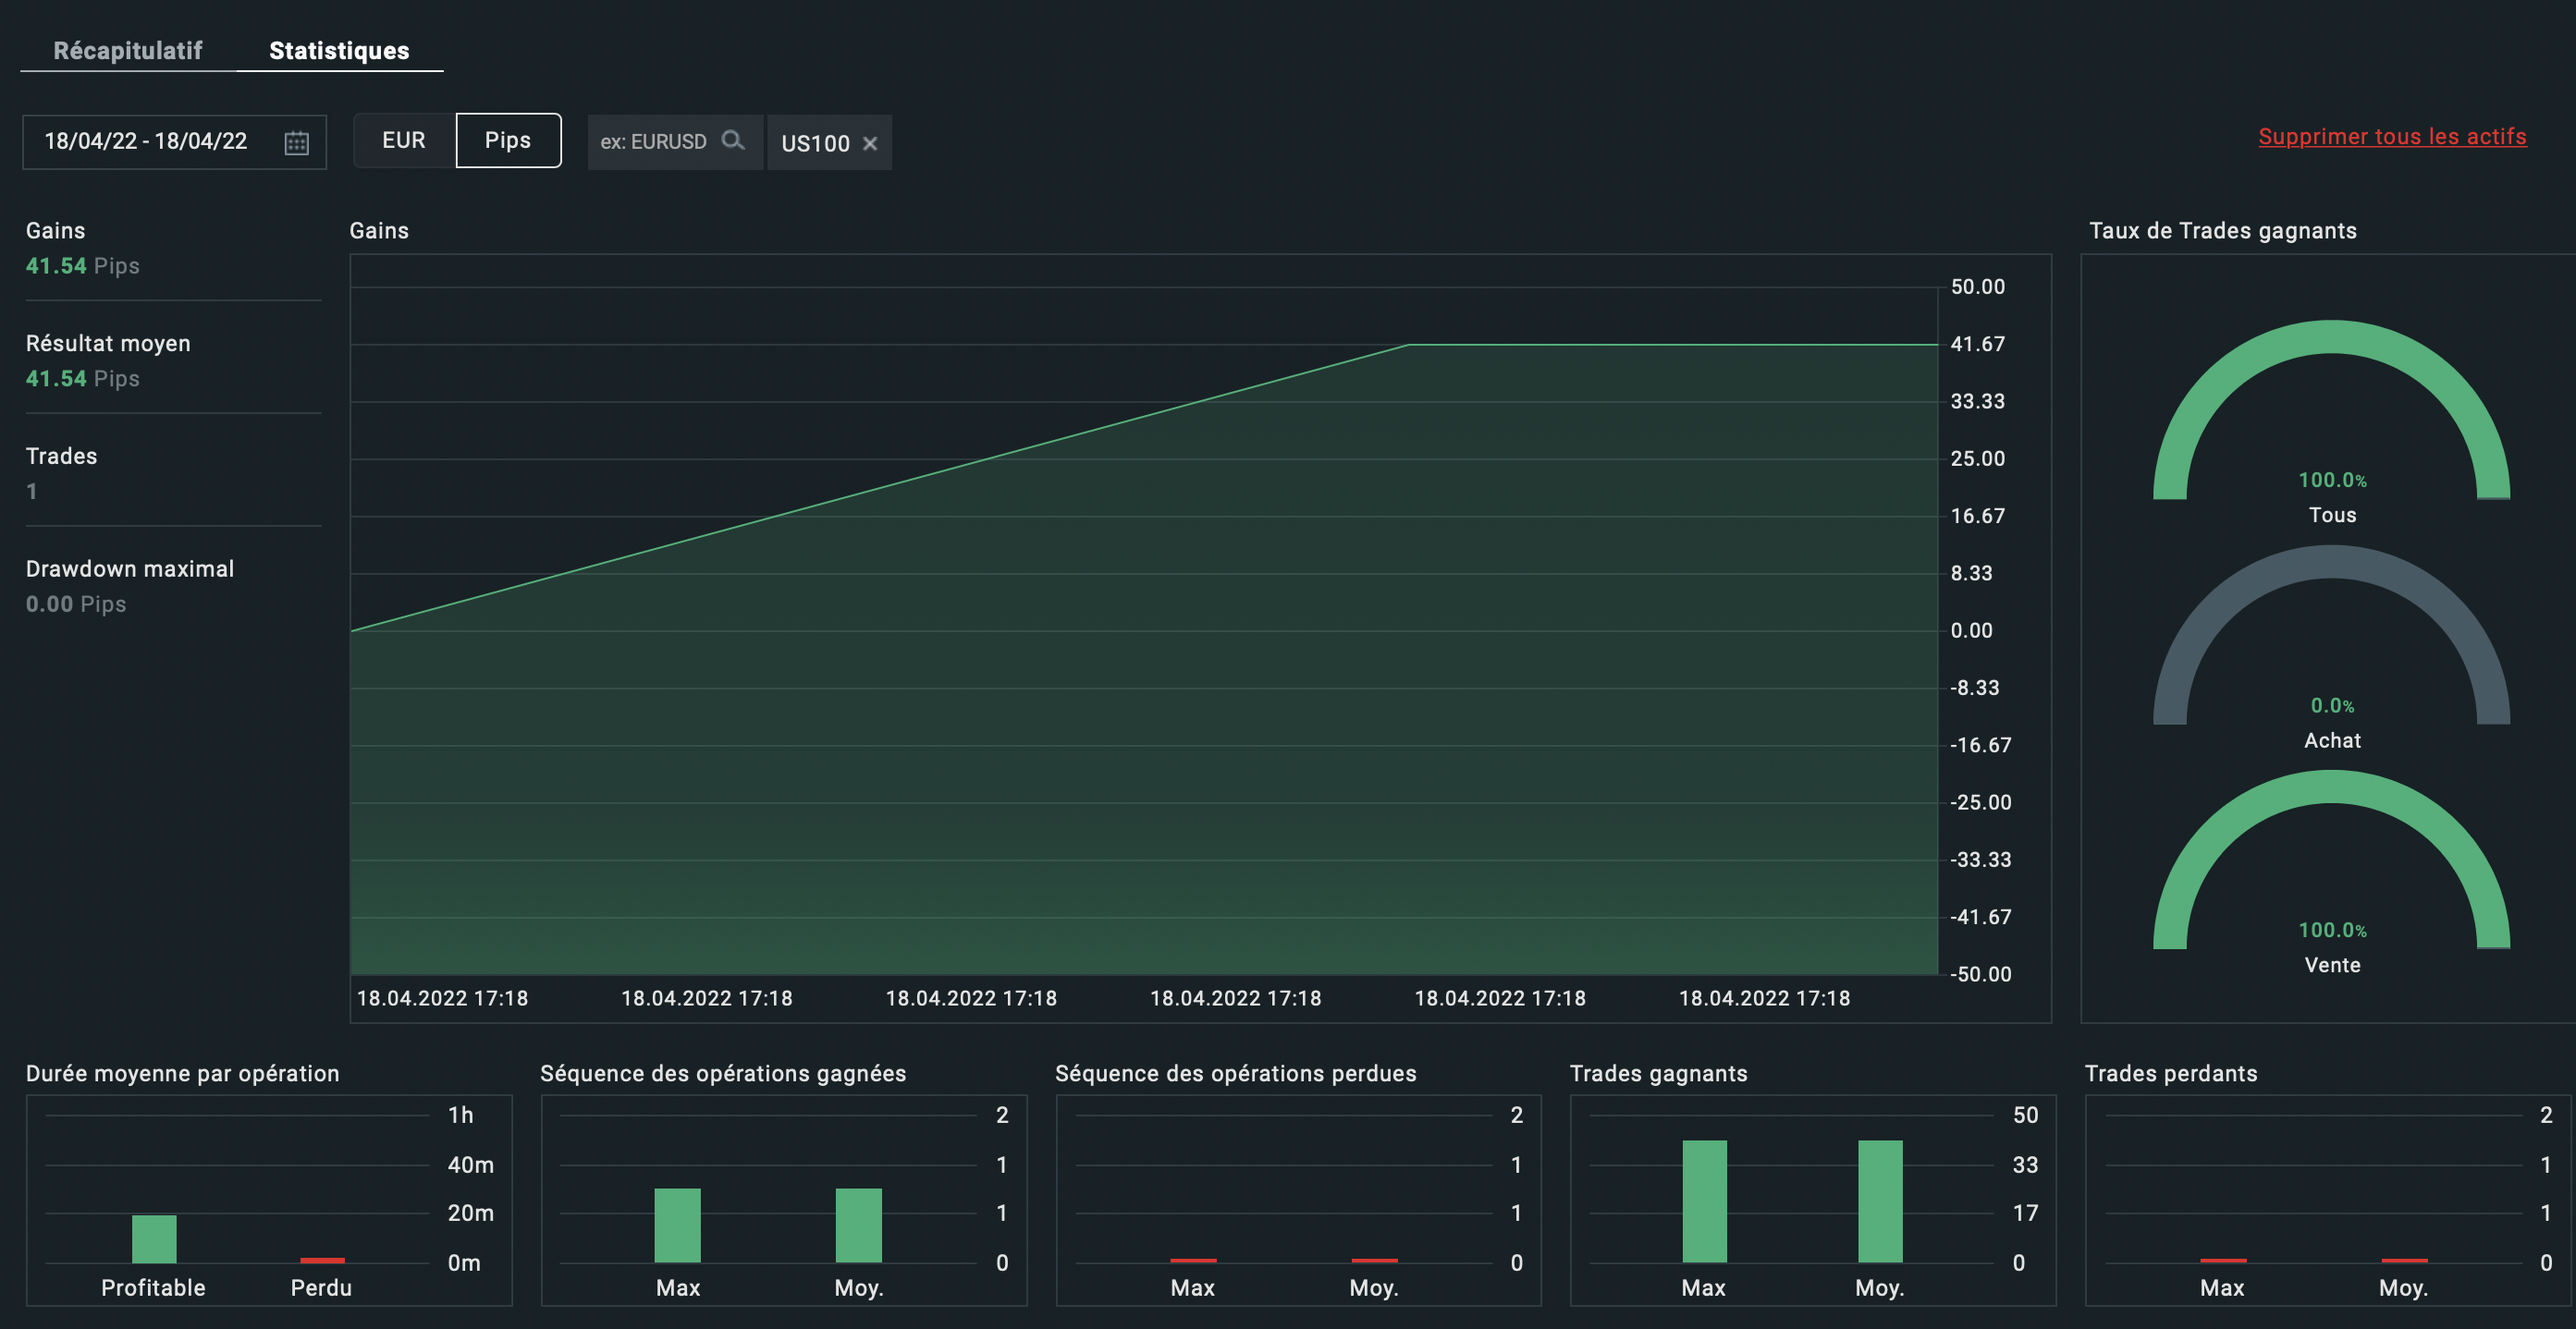Image resolution: width=2576 pixels, height=1329 pixels.
Task: Click the search magnifier icon
Action: [733, 140]
